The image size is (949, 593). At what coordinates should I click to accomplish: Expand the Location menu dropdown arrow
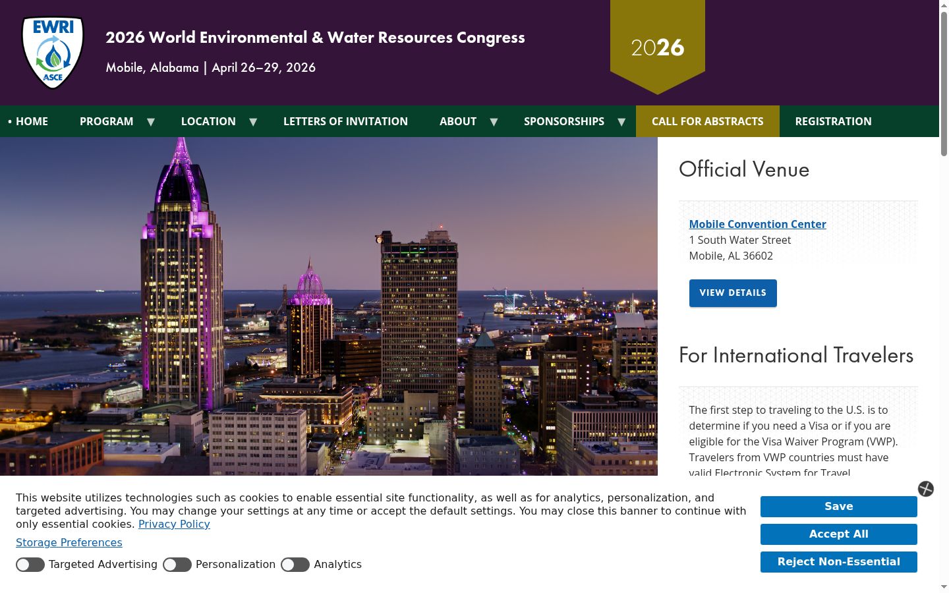253,121
